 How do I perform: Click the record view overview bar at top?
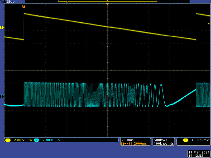click(107, 2)
